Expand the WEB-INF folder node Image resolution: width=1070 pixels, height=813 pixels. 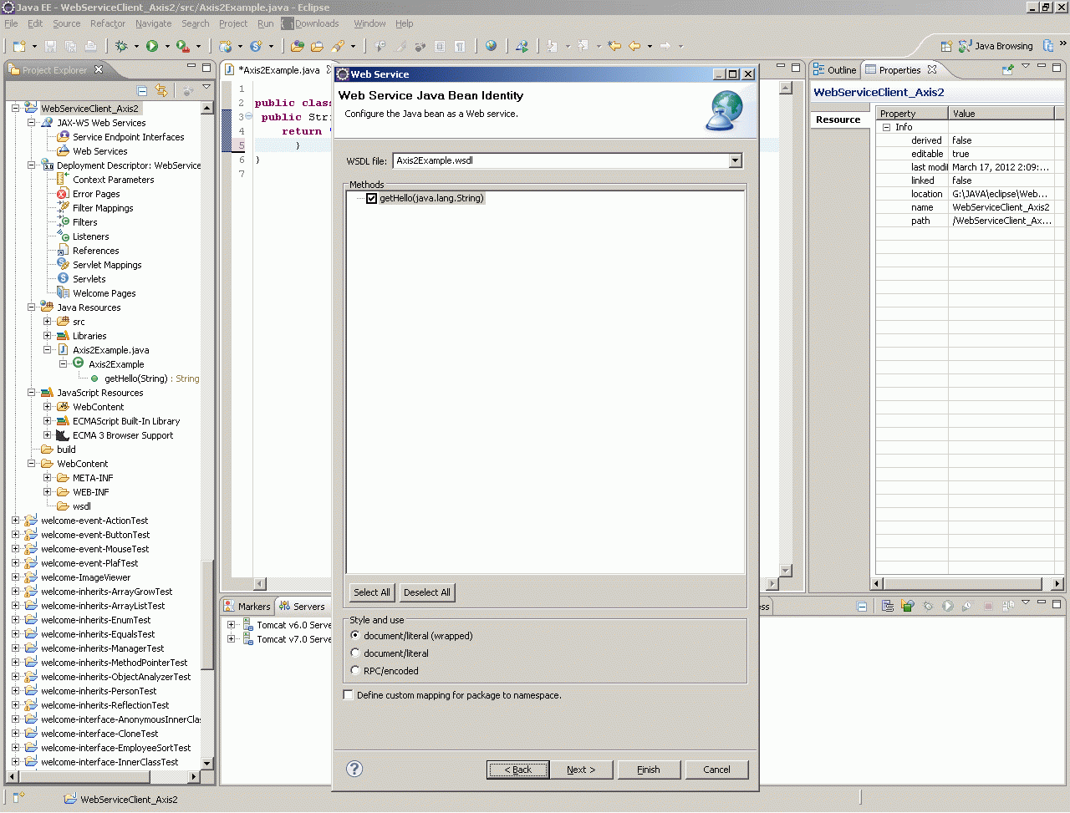tap(48, 492)
